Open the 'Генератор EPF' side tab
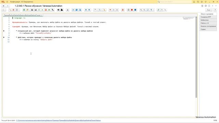 [x=208, y=17]
